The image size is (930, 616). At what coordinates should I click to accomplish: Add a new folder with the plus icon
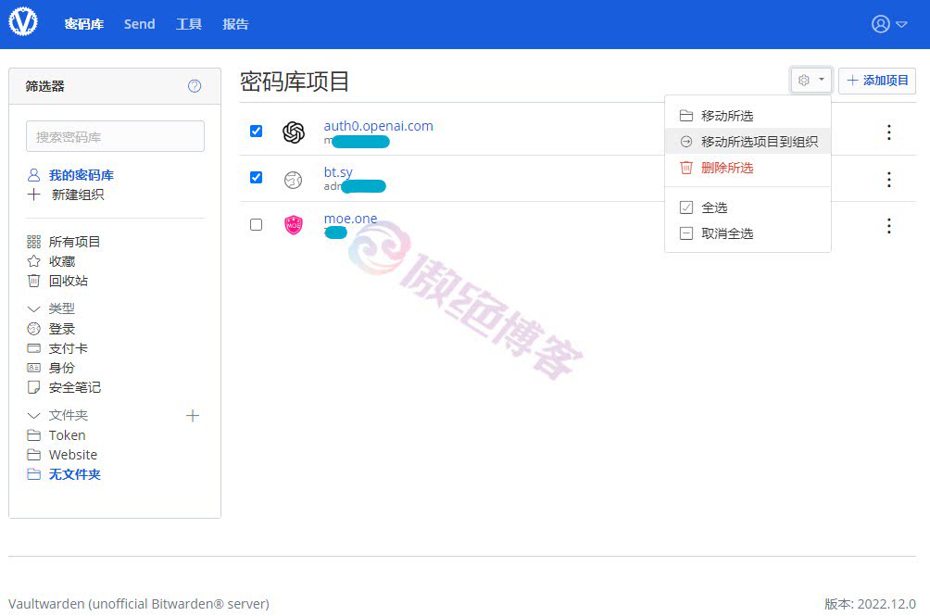[x=193, y=415]
